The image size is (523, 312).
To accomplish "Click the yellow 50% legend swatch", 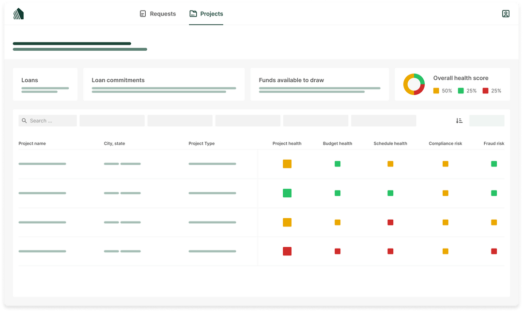I will 436,90.
